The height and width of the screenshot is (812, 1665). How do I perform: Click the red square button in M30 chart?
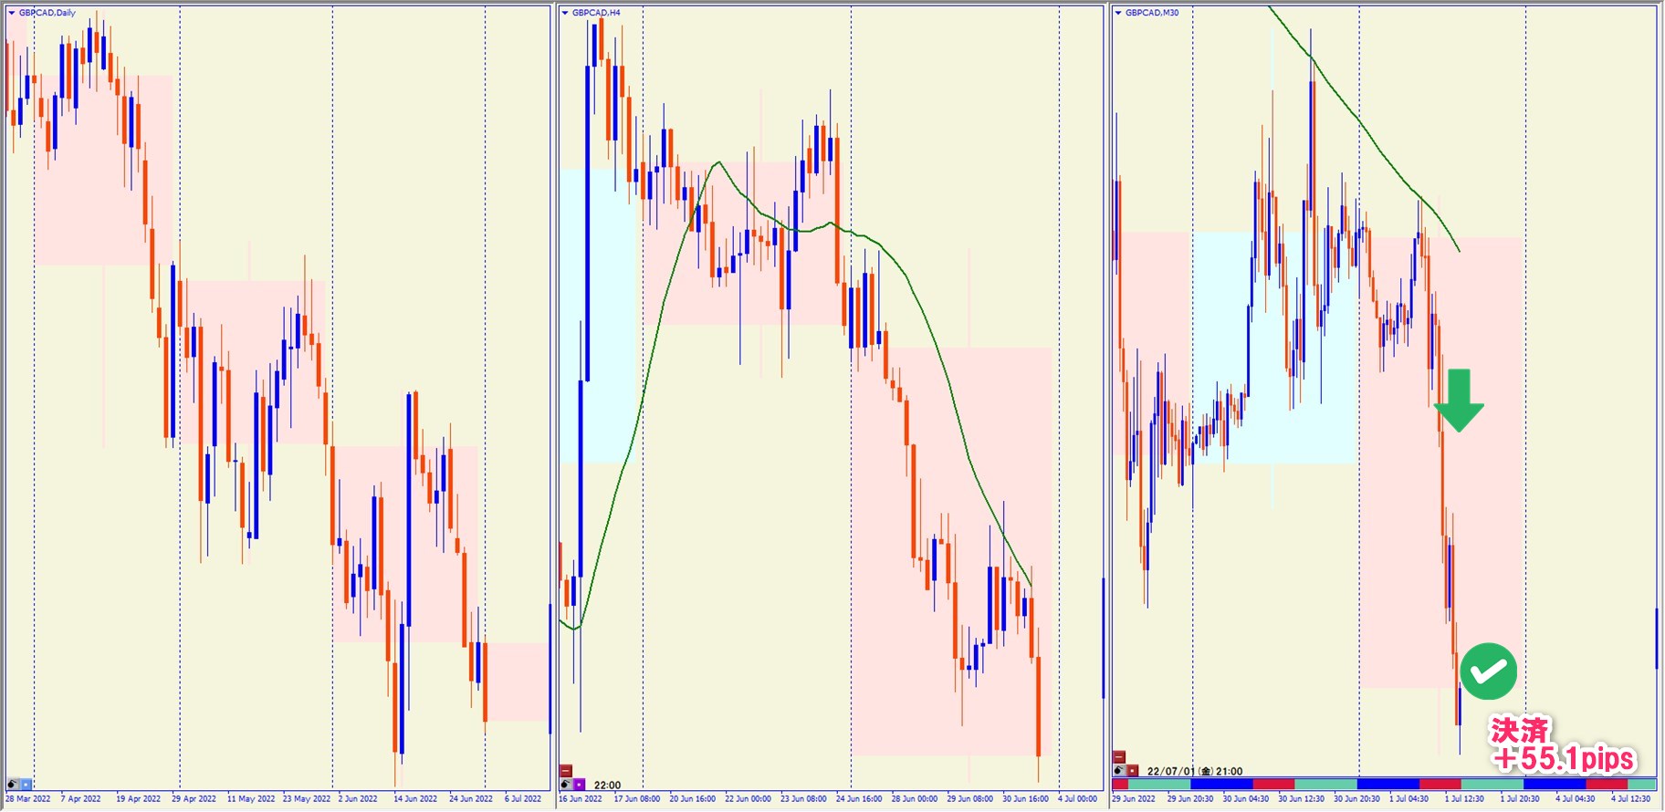tap(1132, 771)
